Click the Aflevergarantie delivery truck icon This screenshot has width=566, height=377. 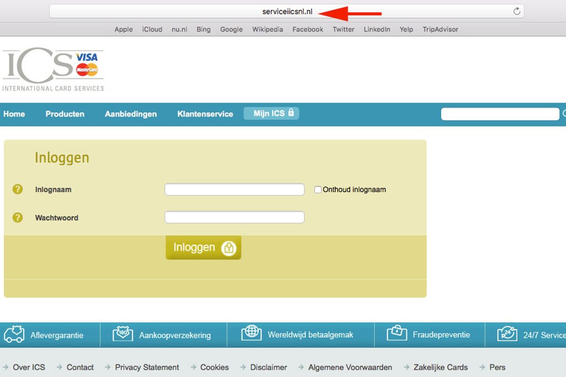click(14, 334)
